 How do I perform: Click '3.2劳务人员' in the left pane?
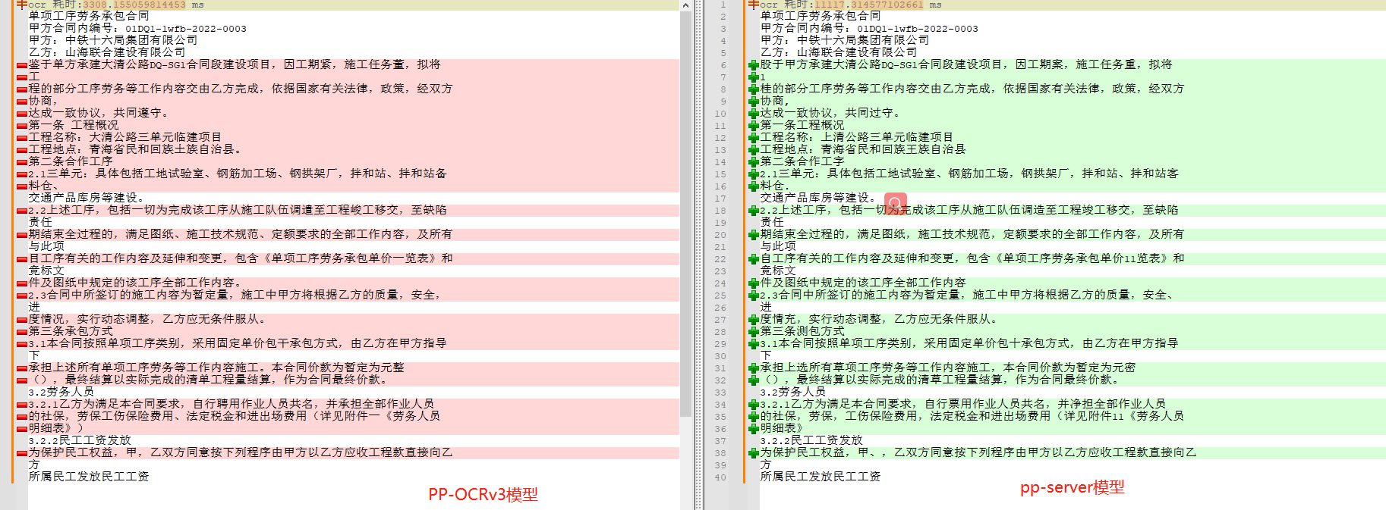[x=61, y=392]
